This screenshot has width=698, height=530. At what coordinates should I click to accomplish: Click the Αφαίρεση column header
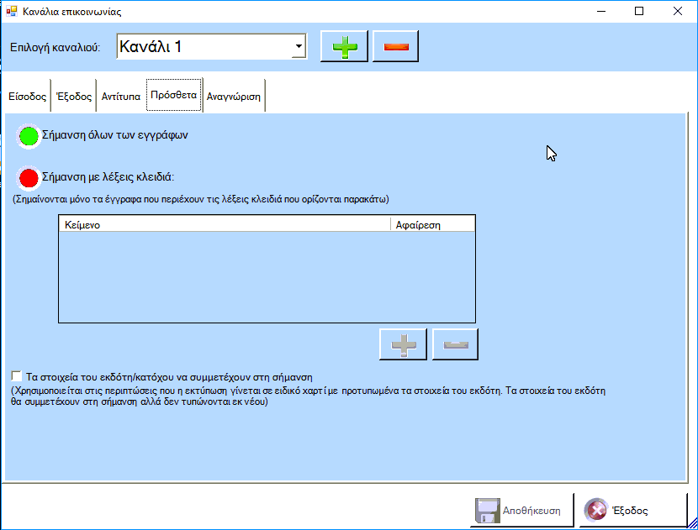pos(432,224)
